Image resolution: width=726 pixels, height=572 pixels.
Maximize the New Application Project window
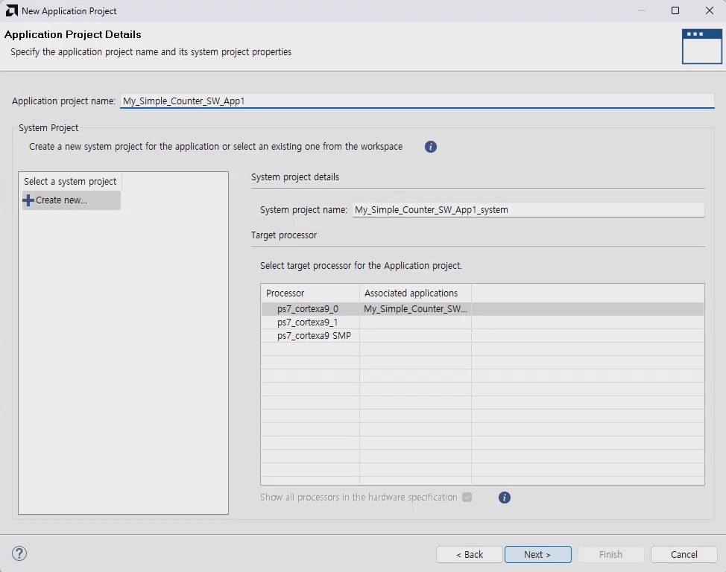click(x=675, y=10)
